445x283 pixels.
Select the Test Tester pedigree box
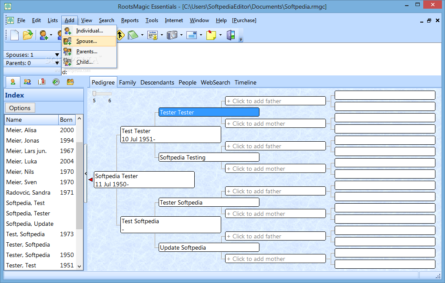click(x=171, y=135)
